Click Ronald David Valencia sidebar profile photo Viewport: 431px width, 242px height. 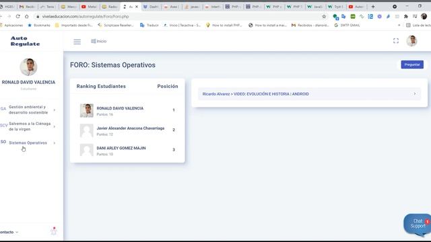pos(28,67)
